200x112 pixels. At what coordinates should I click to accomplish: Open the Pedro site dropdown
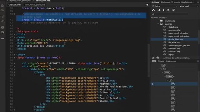coord(164,6)
